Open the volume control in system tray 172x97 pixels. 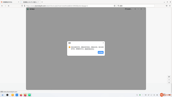[x=146, y=95]
